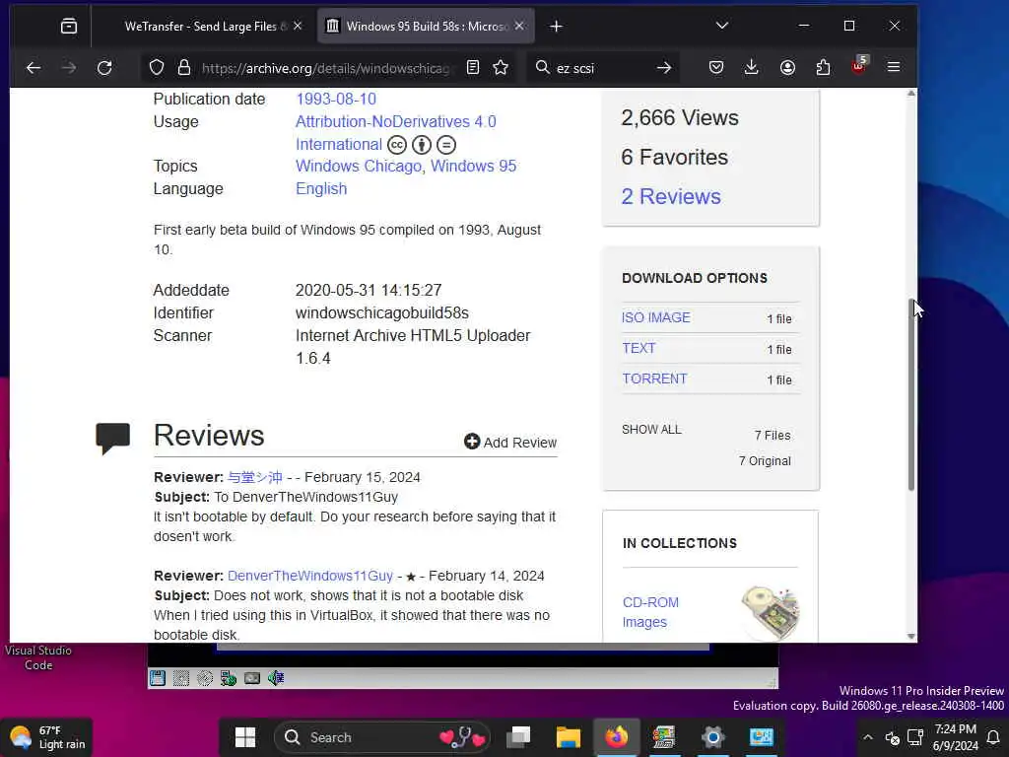Download the ISO IMAGE file
This screenshot has width=1009, height=757.
655,317
